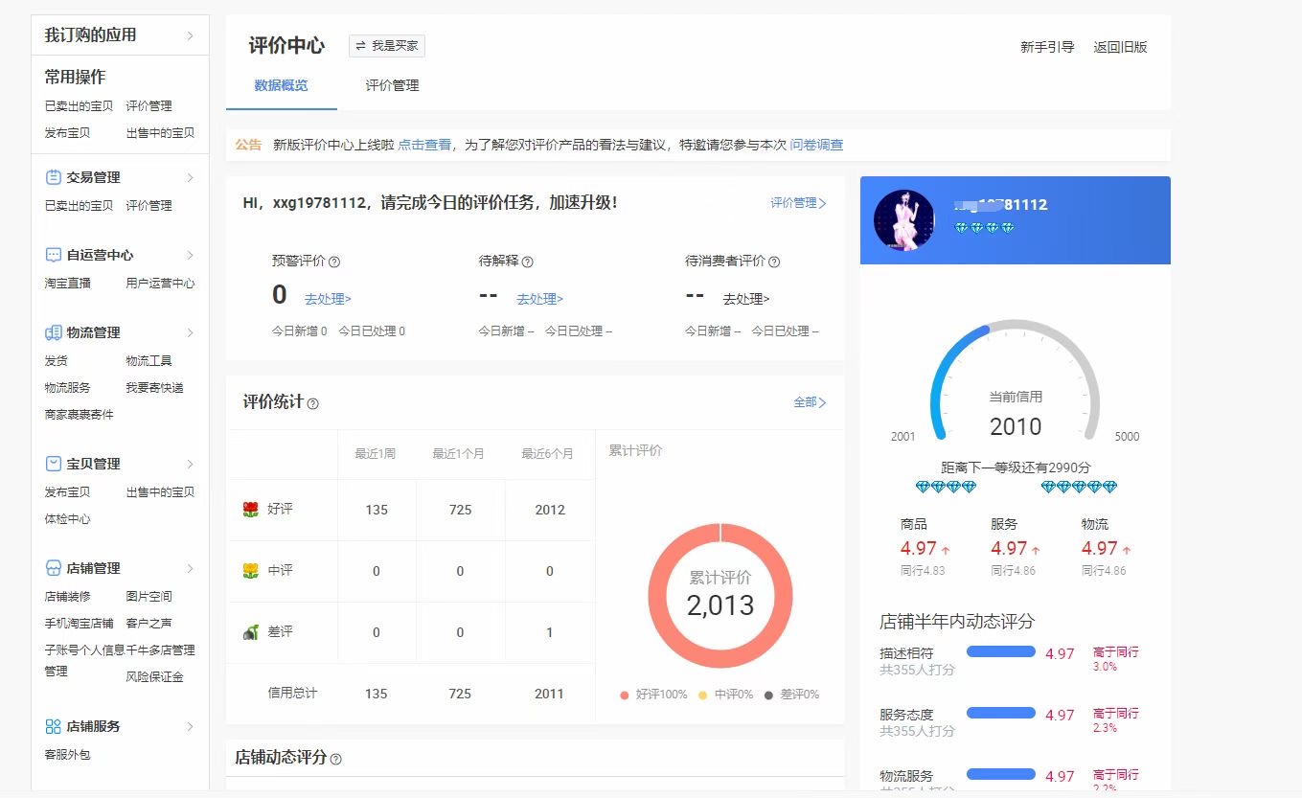Click the black flower 差评 icon
The width and height of the screenshot is (1302, 798).
click(x=251, y=632)
